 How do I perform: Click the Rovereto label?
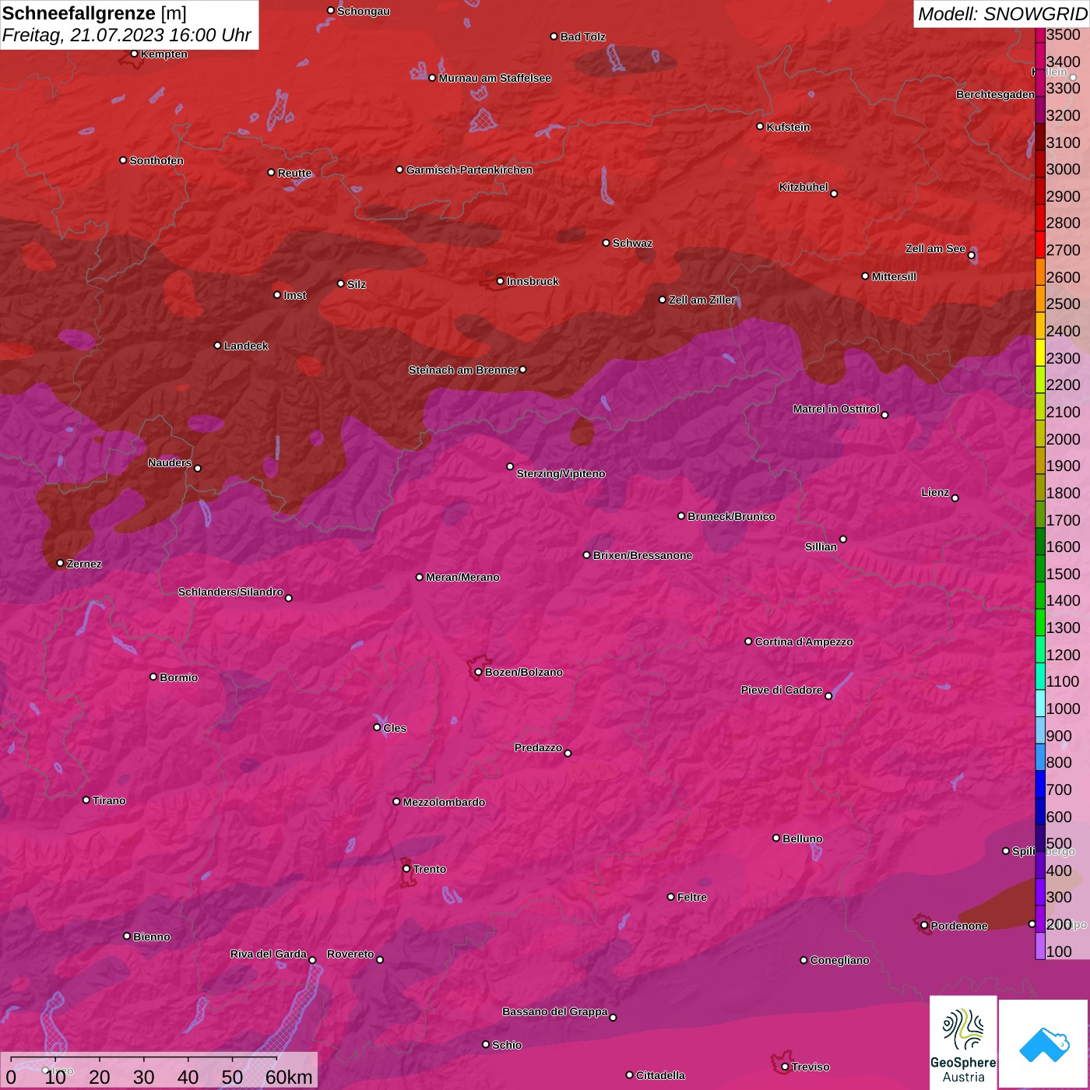[x=350, y=954]
